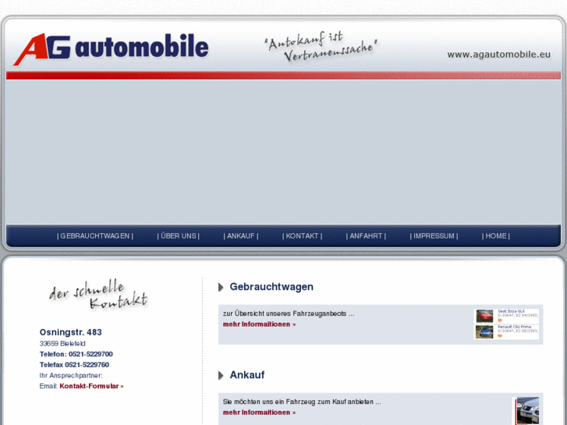Screen dimensions: 567x425
Task: Click 'Sie möchten uns ein Fahrzeug zum Kauf anbieten' text
Action: (302, 402)
